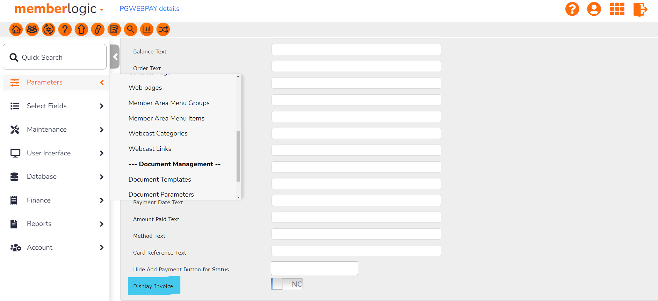
Task: Click the logout icon at top right
Action: coord(640,9)
